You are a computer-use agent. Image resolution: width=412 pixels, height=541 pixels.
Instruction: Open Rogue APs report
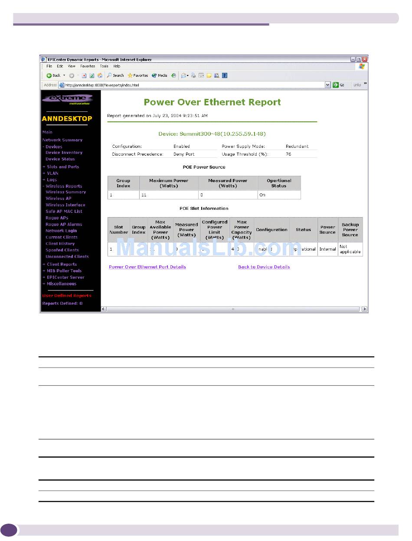57,218
